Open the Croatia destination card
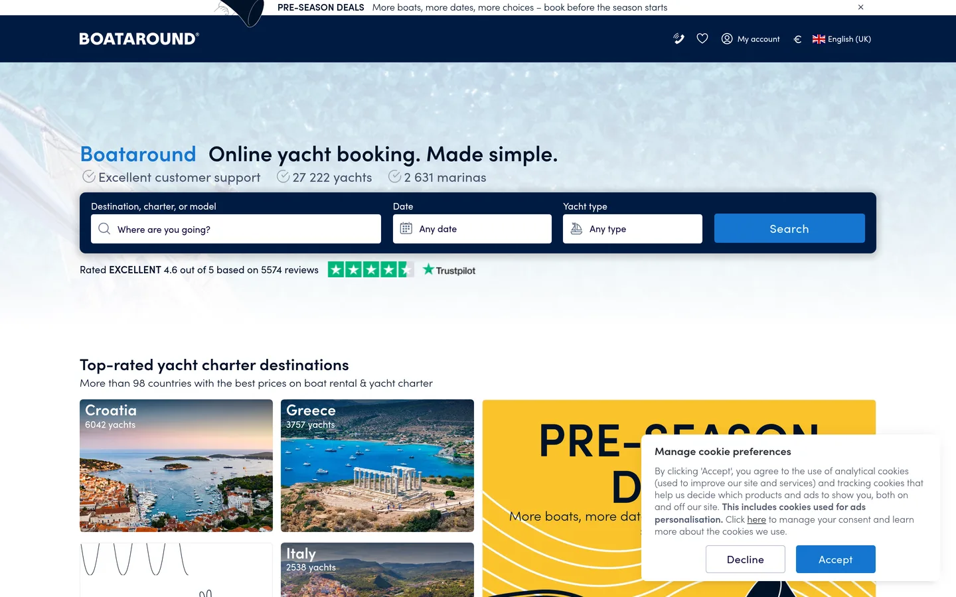Viewport: 956px width, 597px height. point(176,466)
